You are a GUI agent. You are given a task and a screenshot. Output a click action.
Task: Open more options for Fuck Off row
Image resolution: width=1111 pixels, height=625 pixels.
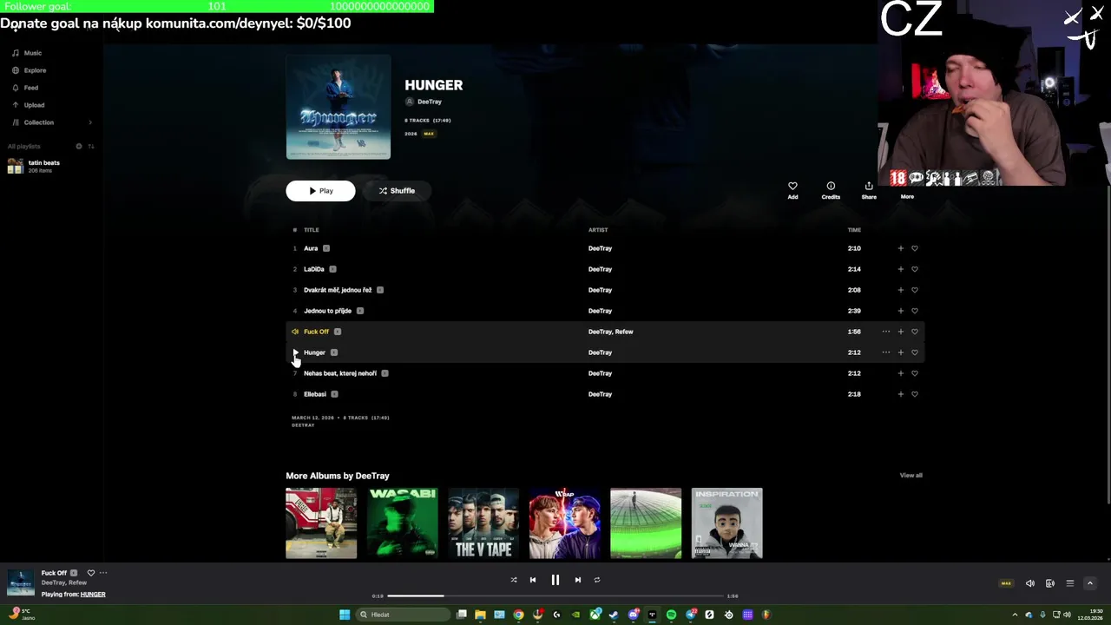(x=885, y=332)
